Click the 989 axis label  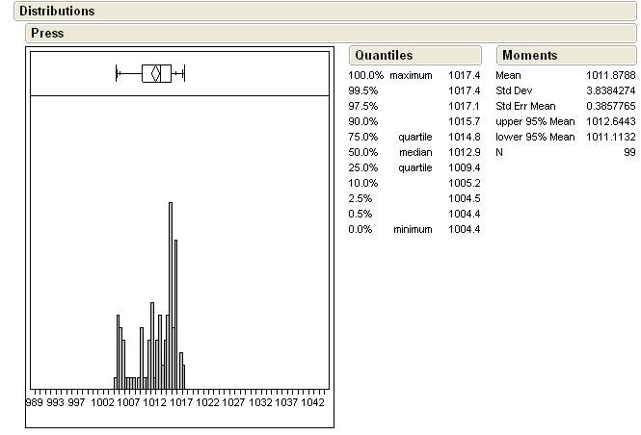(34, 402)
